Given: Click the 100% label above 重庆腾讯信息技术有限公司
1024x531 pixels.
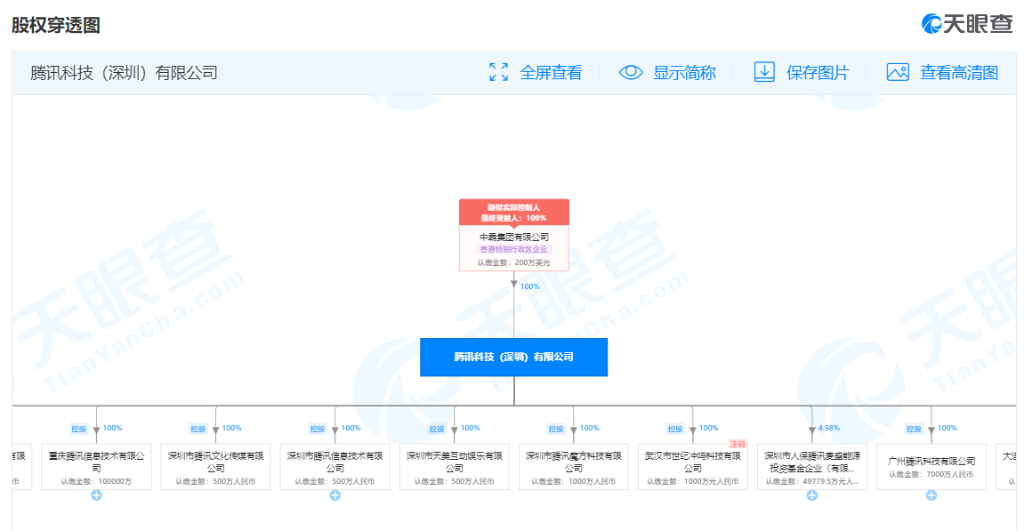Looking at the screenshot, I should [x=112, y=429].
